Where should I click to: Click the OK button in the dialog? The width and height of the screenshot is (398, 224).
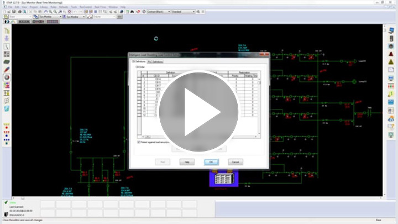tap(211, 162)
